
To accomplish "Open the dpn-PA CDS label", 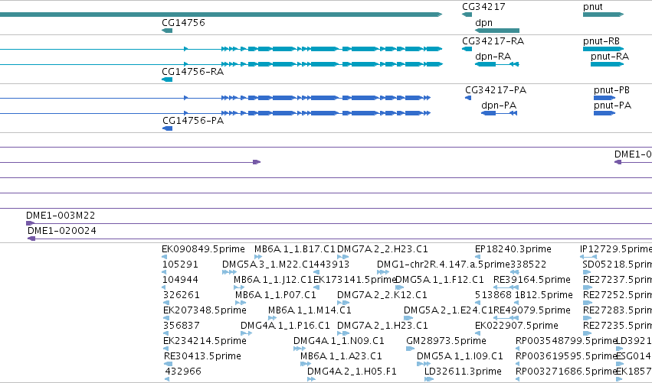I will (x=499, y=105).
